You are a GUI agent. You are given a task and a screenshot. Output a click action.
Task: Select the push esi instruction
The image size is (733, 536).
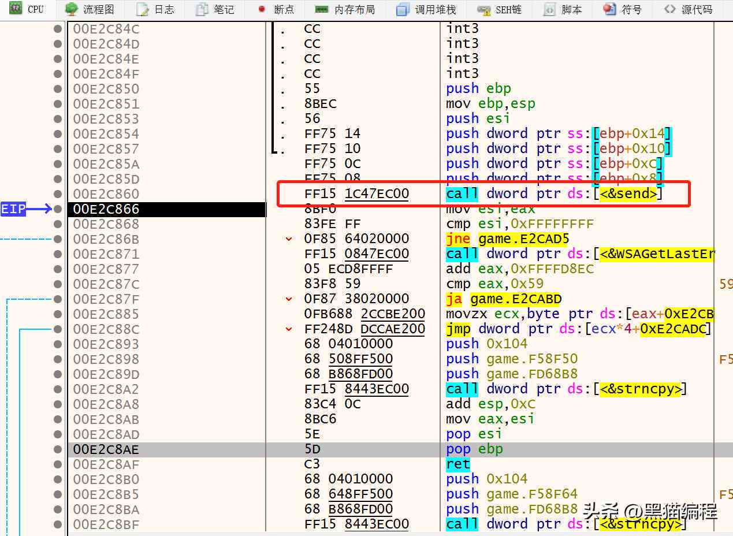[478, 119]
